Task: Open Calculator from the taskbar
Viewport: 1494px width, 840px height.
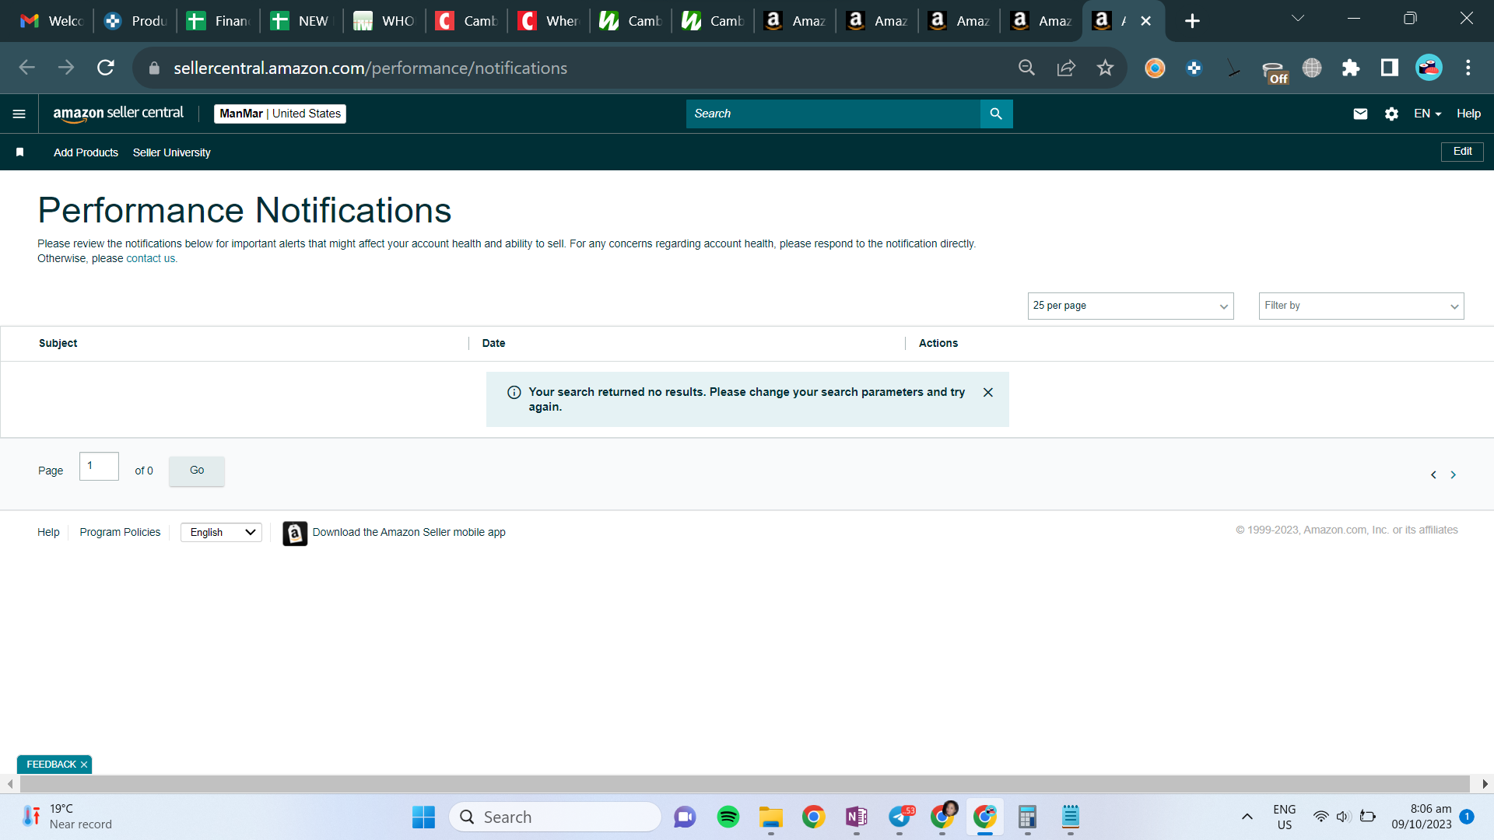Action: [x=1027, y=817]
